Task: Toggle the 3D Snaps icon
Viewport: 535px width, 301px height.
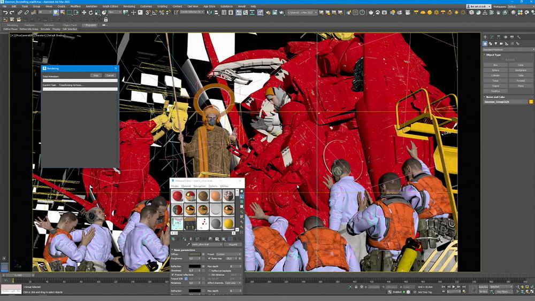Action: (148, 12)
